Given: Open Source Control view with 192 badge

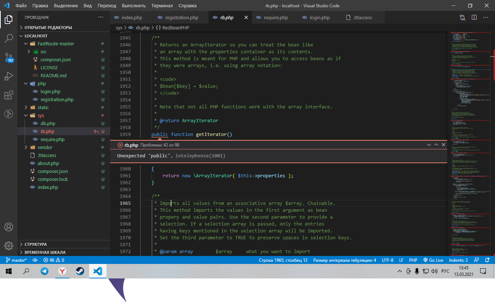Looking at the screenshot, I should pos(9,57).
